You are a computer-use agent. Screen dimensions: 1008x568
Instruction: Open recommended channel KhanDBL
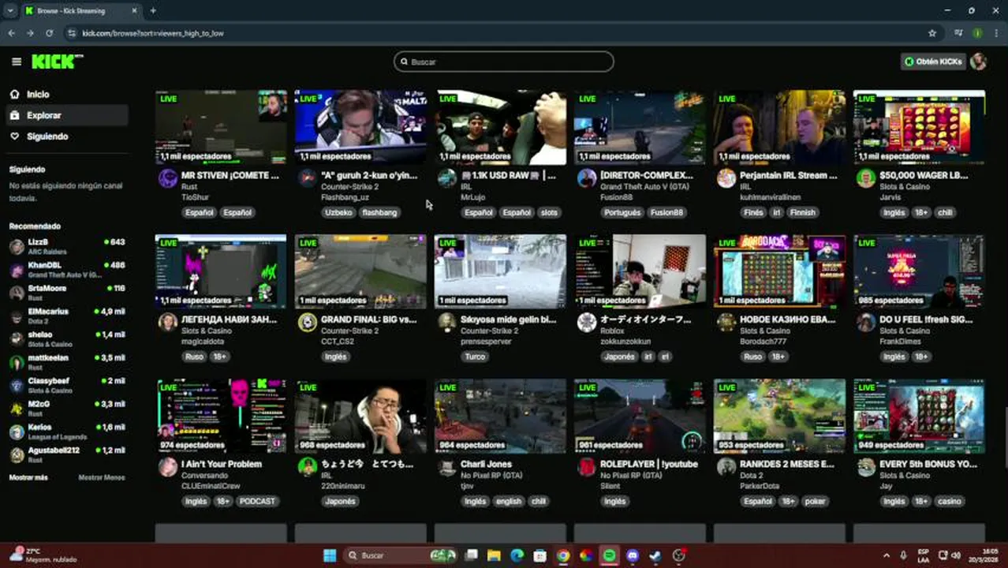click(66, 270)
